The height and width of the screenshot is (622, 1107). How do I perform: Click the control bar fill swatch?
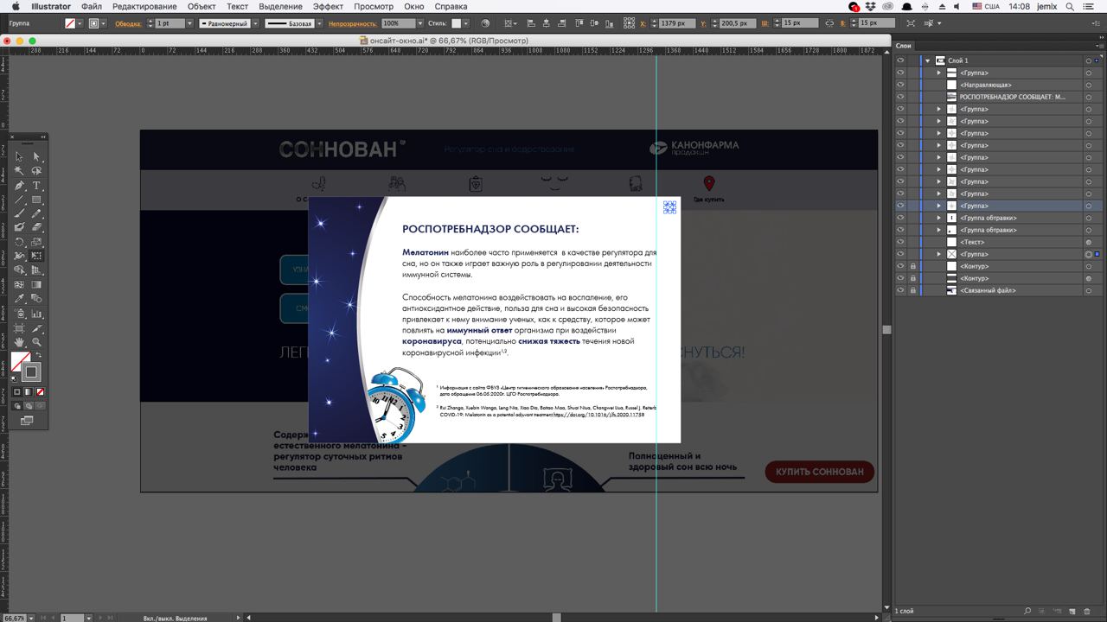point(71,23)
